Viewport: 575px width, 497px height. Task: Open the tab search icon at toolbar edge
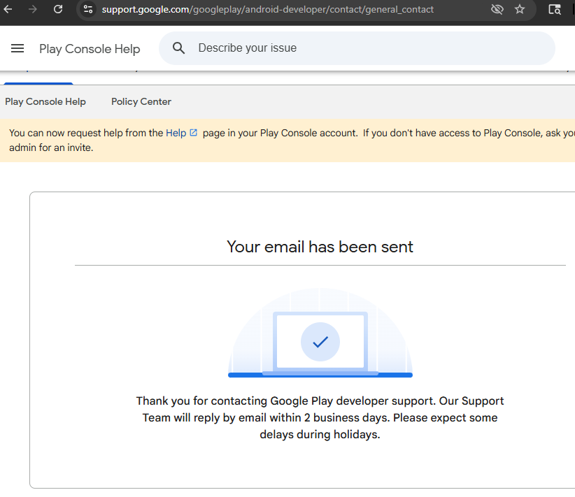pos(555,9)
